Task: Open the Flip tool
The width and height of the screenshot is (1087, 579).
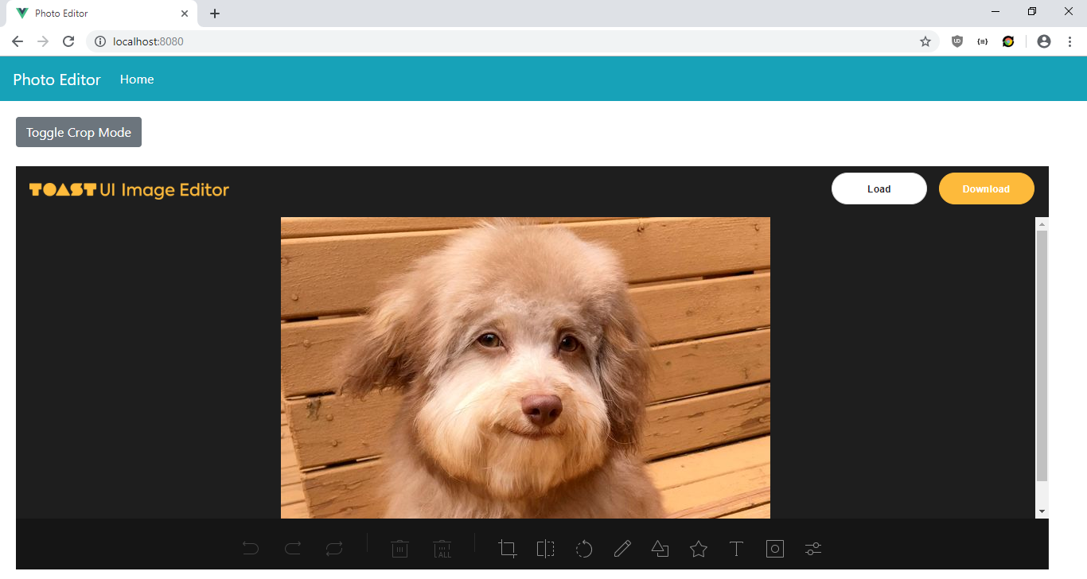Action: click(546, 549)
